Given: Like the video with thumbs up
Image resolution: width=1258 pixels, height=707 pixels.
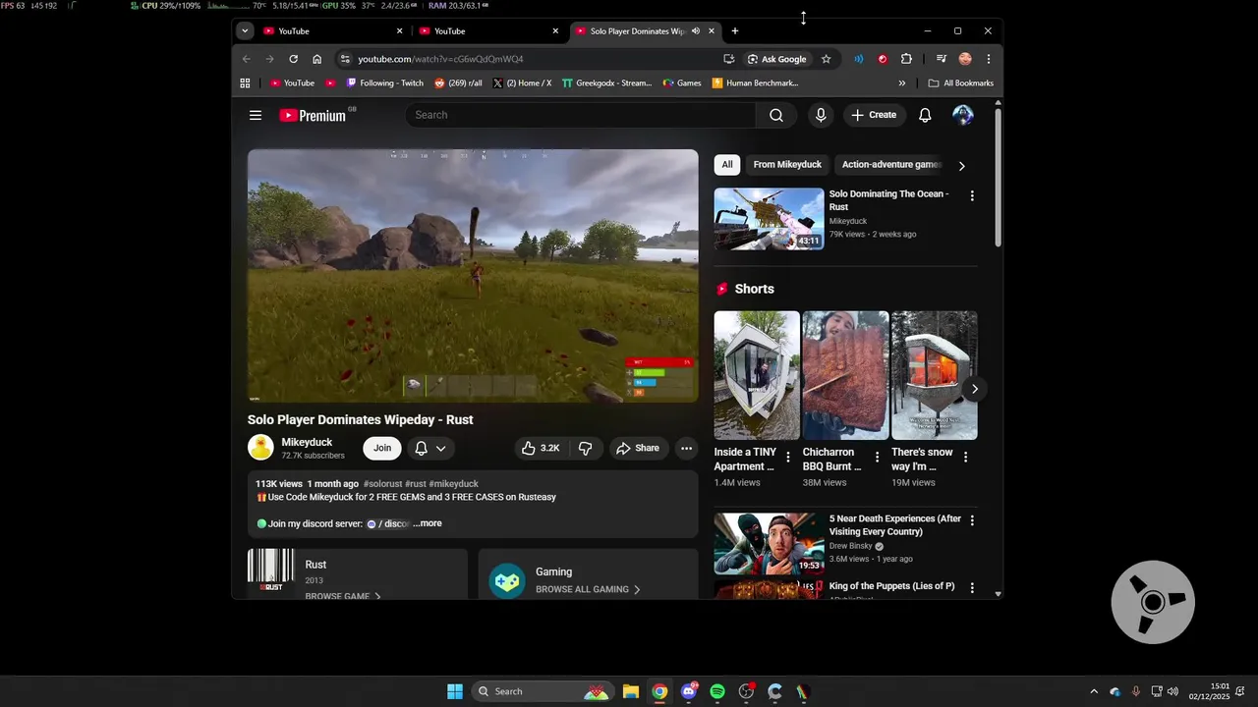Looking at the screenshot, I should [541, 448].
